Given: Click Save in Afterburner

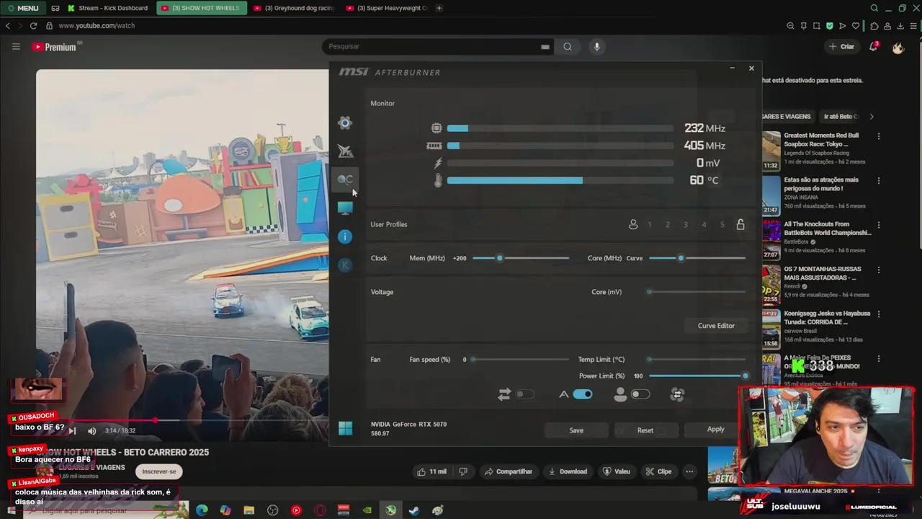Looking at the screenshot, I should click(x=576, y=430).
